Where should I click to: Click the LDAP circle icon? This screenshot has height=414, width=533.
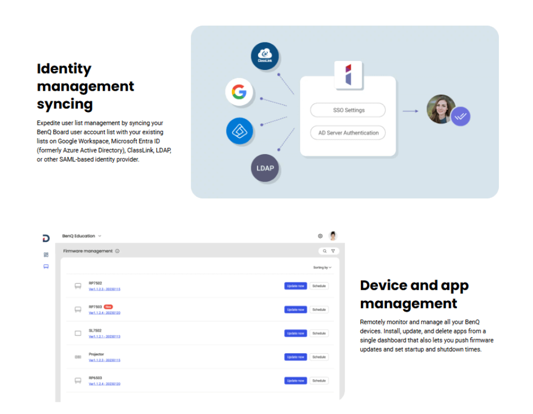tap(265, 168)
